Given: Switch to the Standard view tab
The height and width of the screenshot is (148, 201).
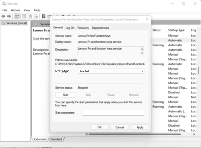Looking at the screenshot, I should click(56, 139).
